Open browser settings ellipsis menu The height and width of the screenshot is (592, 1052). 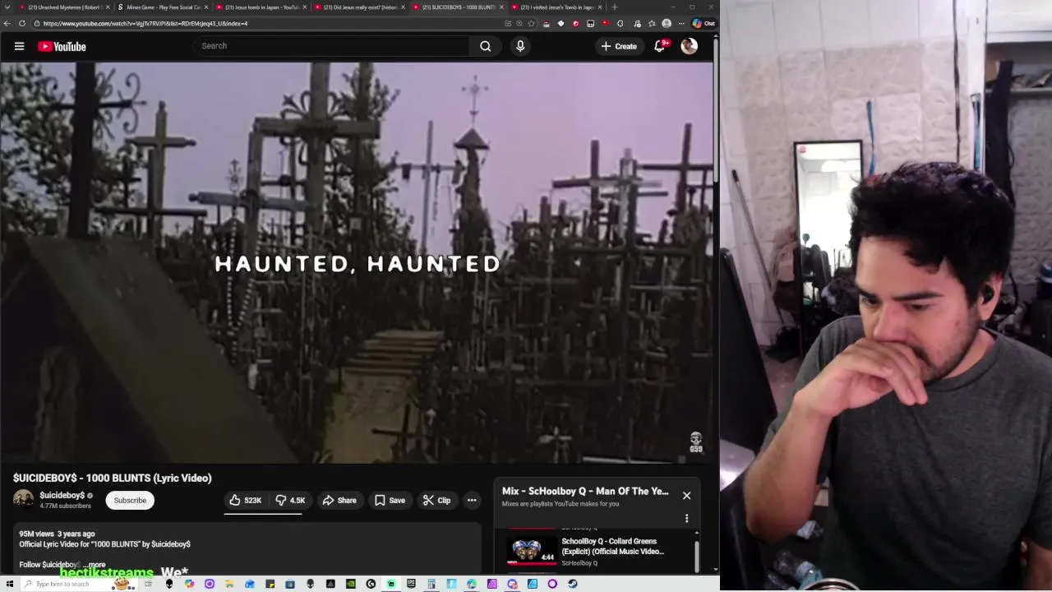(681, 23)
